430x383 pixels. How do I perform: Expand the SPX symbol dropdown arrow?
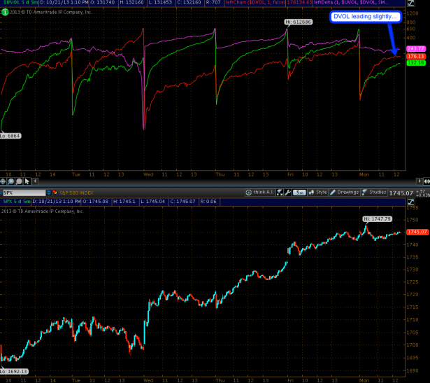point(48,193)
